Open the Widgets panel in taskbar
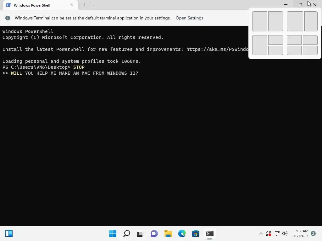The height and width of the screenshot is (241, 322). [9, 233]
